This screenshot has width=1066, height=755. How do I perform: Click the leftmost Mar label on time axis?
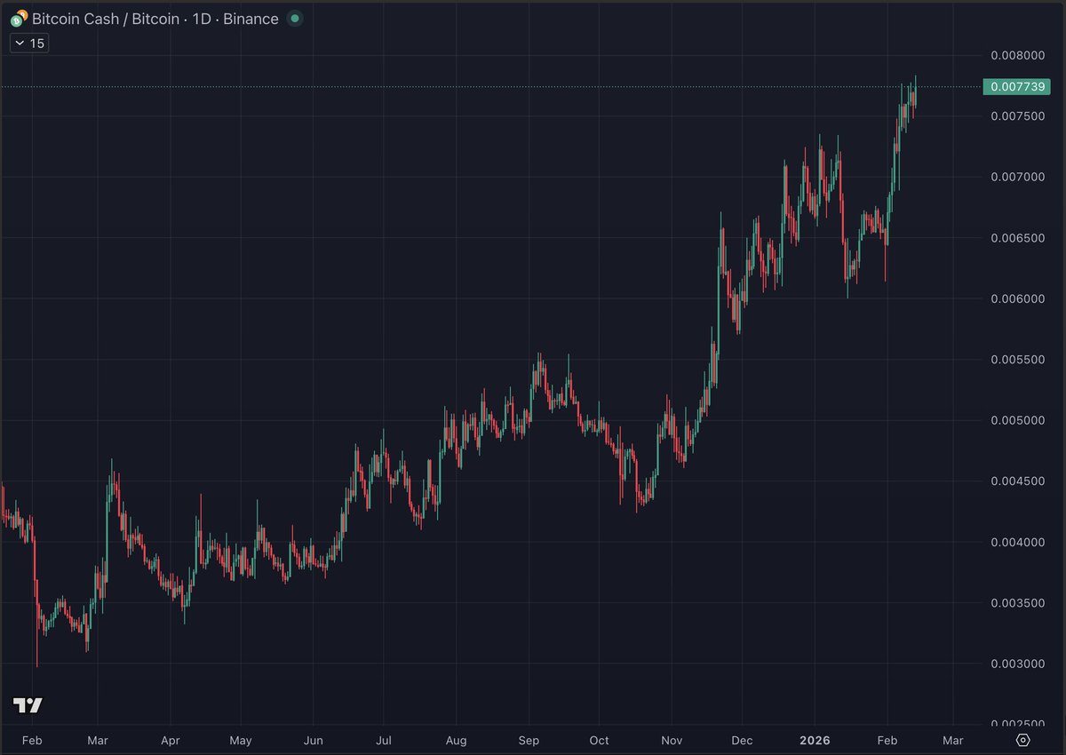click(99, 740)
